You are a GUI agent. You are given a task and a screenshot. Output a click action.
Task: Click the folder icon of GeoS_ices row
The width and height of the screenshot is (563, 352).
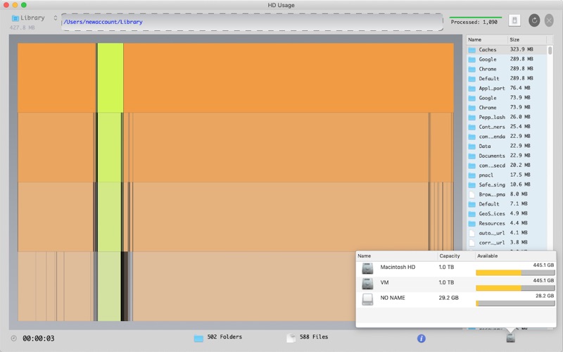472,214
